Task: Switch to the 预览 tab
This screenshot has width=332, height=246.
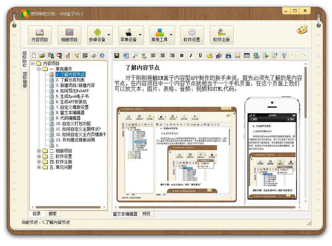Action: pos(146,214)
